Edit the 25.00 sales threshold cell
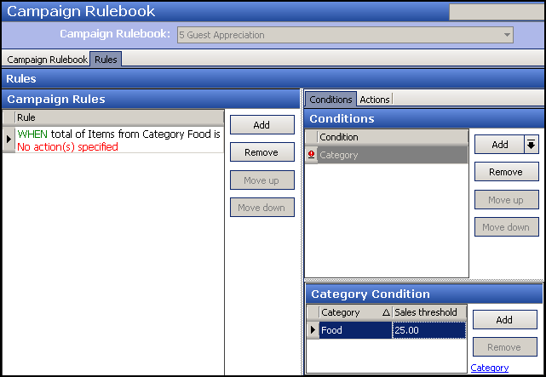The width and height of the screenshot is (546, 377). tap(429, 330)
